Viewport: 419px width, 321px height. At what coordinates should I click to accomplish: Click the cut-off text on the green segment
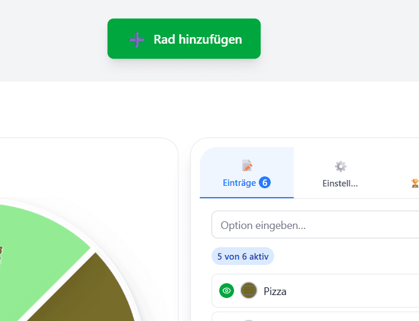tap(1, 255)
